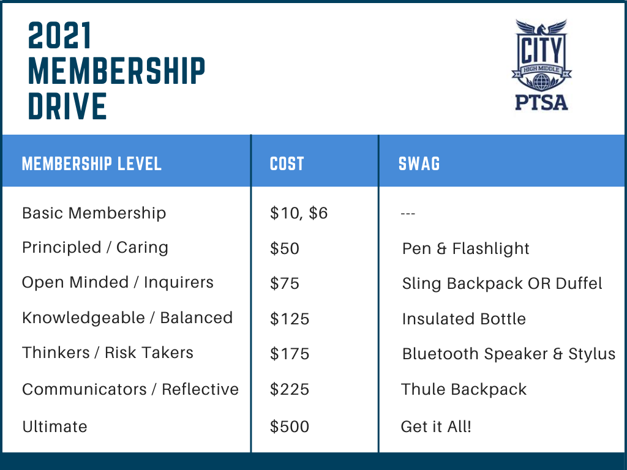Image resolution: width=627 pixels, height=470 pixels.
Task: Click the Open Minded / Inquirers level
Action: point(118,283)
